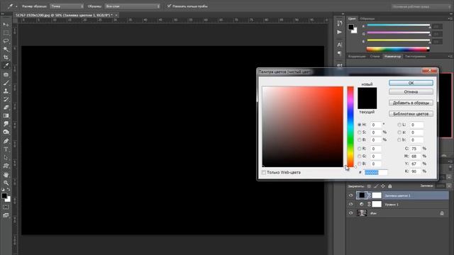Click the new color preview swatch
This screenshot has height=255, width=454.
tap(367, 93)
